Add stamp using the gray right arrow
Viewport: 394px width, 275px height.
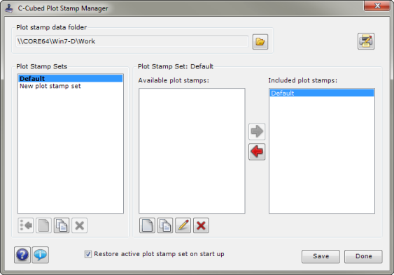[257, 132]
